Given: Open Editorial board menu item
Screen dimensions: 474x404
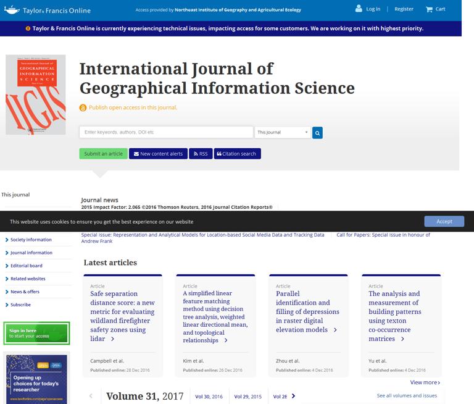Looking at the screenshot, I should (x=27, y=266).
